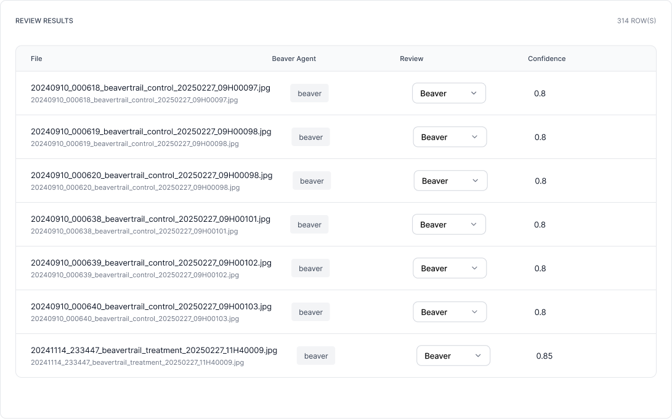672x419 pixels.
Task: Click the 0.85 confidence value
Action: pos(544,356)
